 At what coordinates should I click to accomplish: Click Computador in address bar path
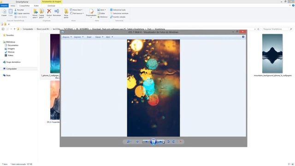point(28,29)
